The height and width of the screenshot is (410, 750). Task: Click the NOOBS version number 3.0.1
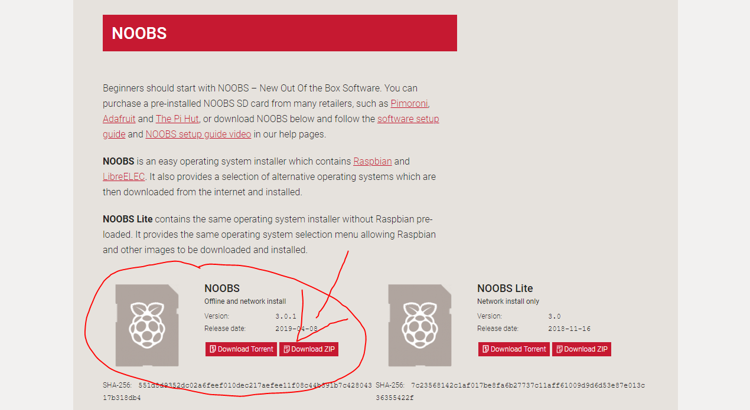[x=286, y=316]
